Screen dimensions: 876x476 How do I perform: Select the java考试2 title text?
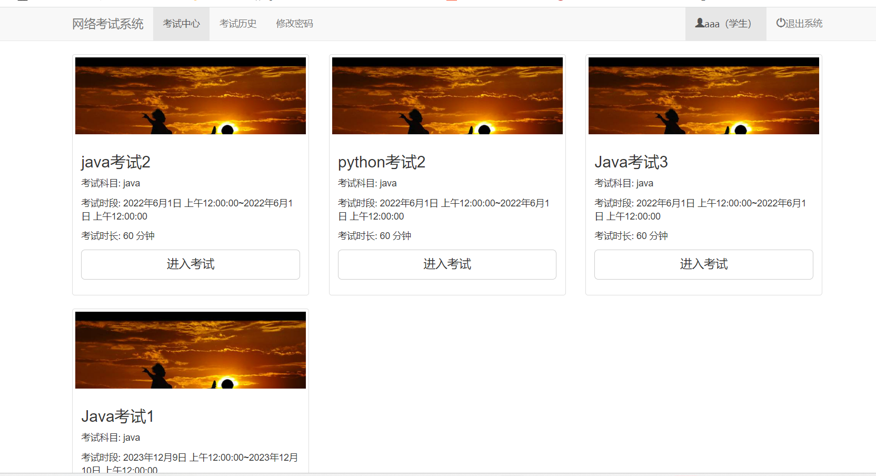click(116, 162)
